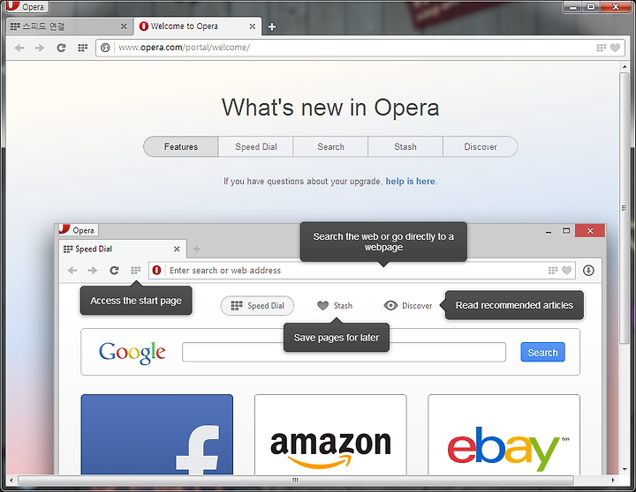Click the Opera menu in the illustrated window

78,229
